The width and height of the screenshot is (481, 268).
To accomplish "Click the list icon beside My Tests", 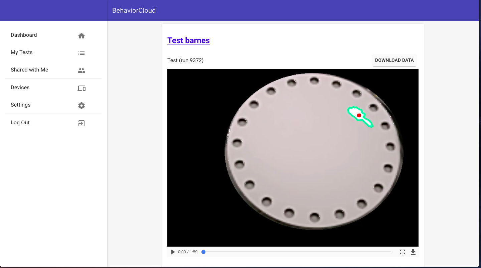I will 82,53.
